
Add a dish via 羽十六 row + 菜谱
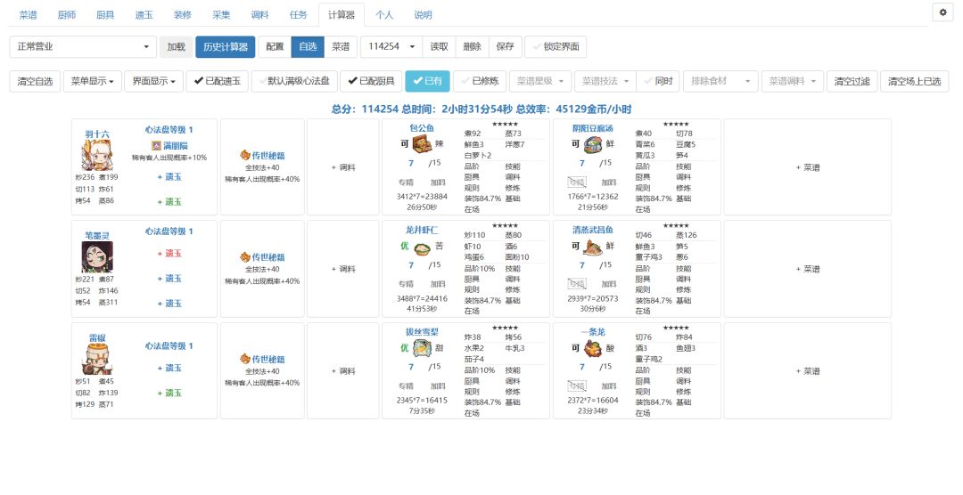(808, 166)
